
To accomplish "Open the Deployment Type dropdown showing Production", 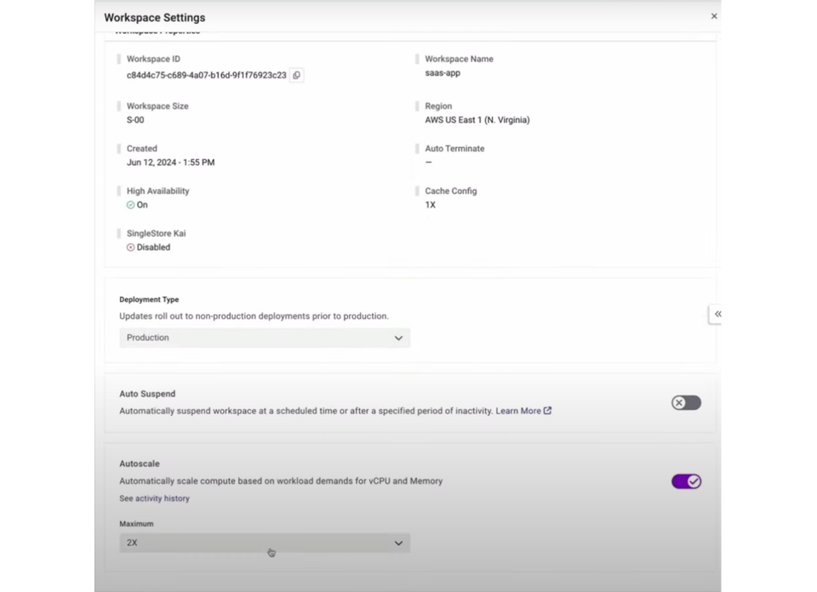I will click(264, 338).
